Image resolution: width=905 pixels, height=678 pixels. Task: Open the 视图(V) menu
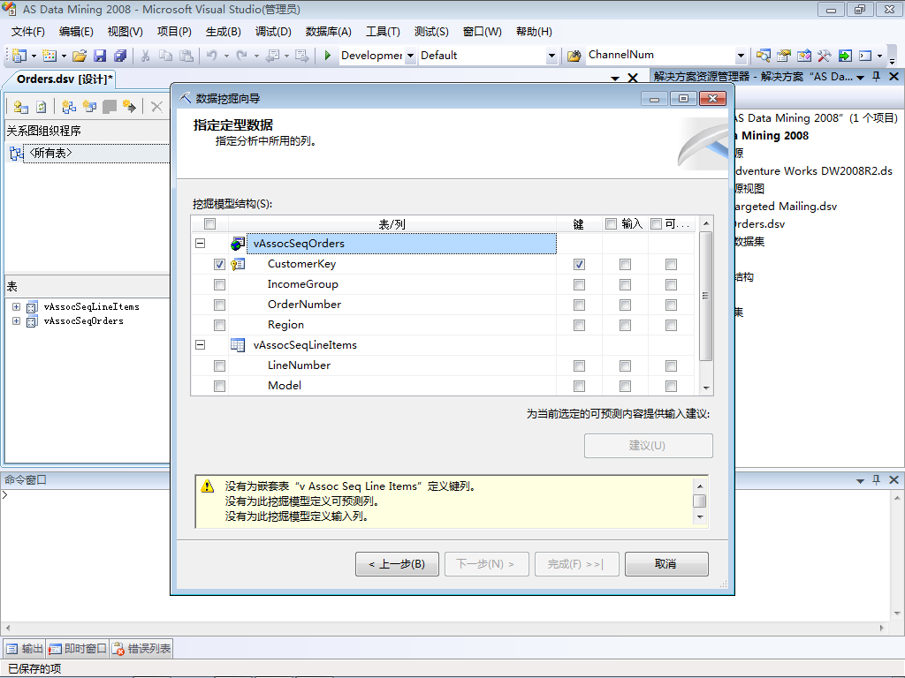[x=125, y=32]
